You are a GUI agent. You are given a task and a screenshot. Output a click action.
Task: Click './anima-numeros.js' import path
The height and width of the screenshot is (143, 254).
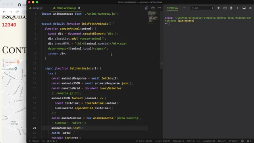[x=100, y=14]
